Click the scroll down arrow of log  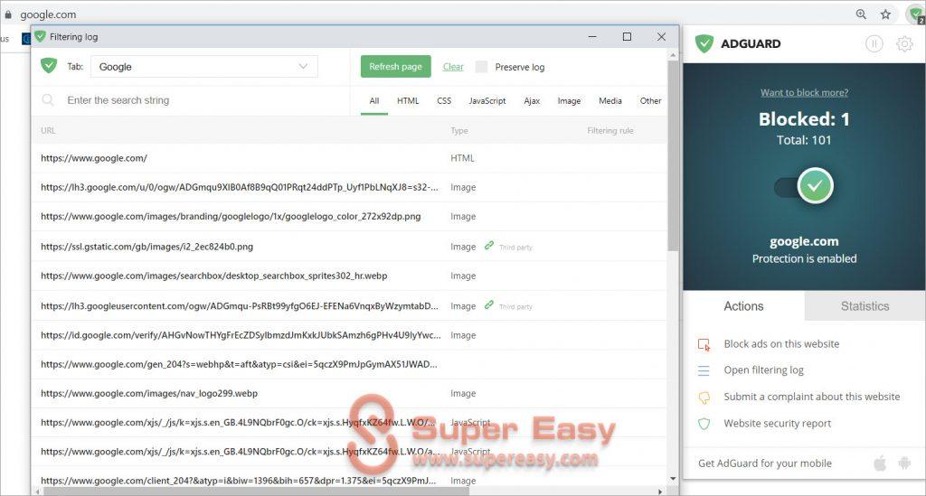click(673, 479)
